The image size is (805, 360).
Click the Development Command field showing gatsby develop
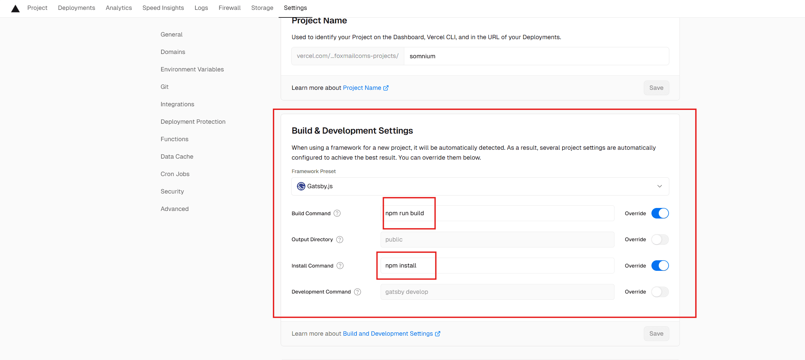(x=497, y=292)
